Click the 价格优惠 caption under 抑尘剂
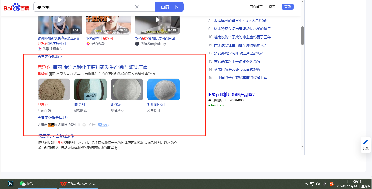Image resolution: width=372 pixels, height=189 pixels. [81, 110]
